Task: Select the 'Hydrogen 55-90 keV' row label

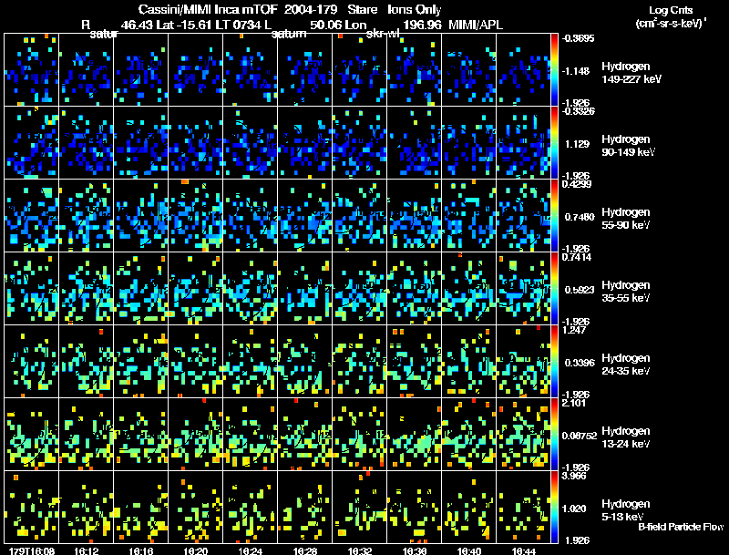Action: pyautogui.click(x=626, y=219)
